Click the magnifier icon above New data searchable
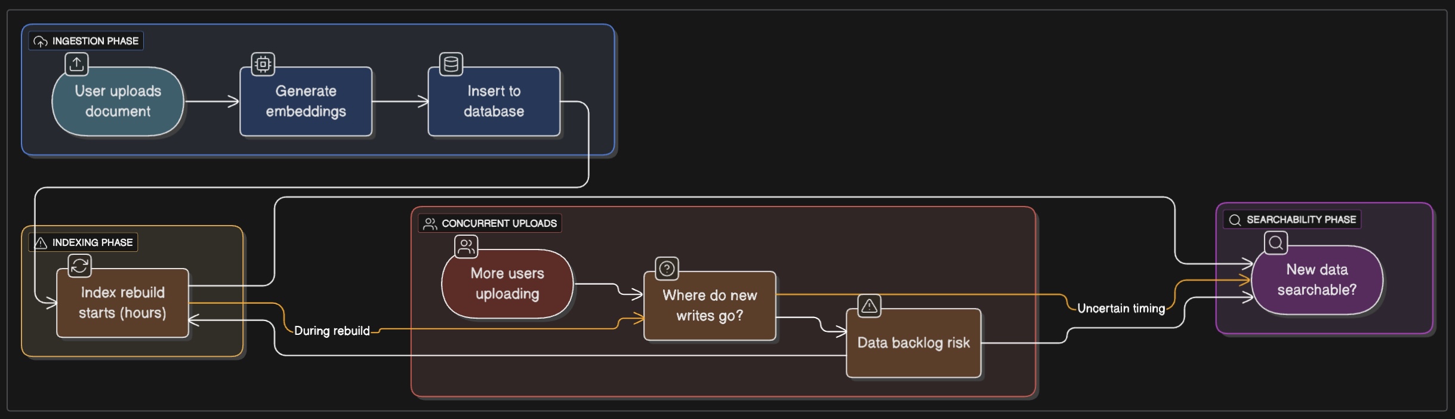 (x=1275, y=243)
